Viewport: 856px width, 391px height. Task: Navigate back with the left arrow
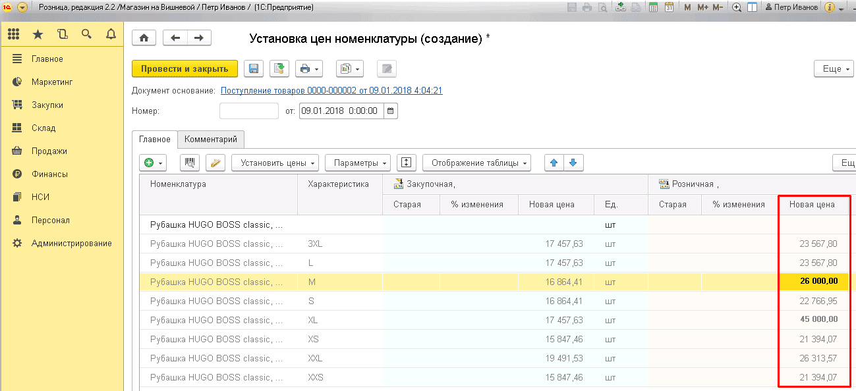click(175, 38)
